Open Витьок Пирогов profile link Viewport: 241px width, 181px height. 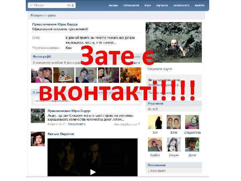click(x=61, y=134)
